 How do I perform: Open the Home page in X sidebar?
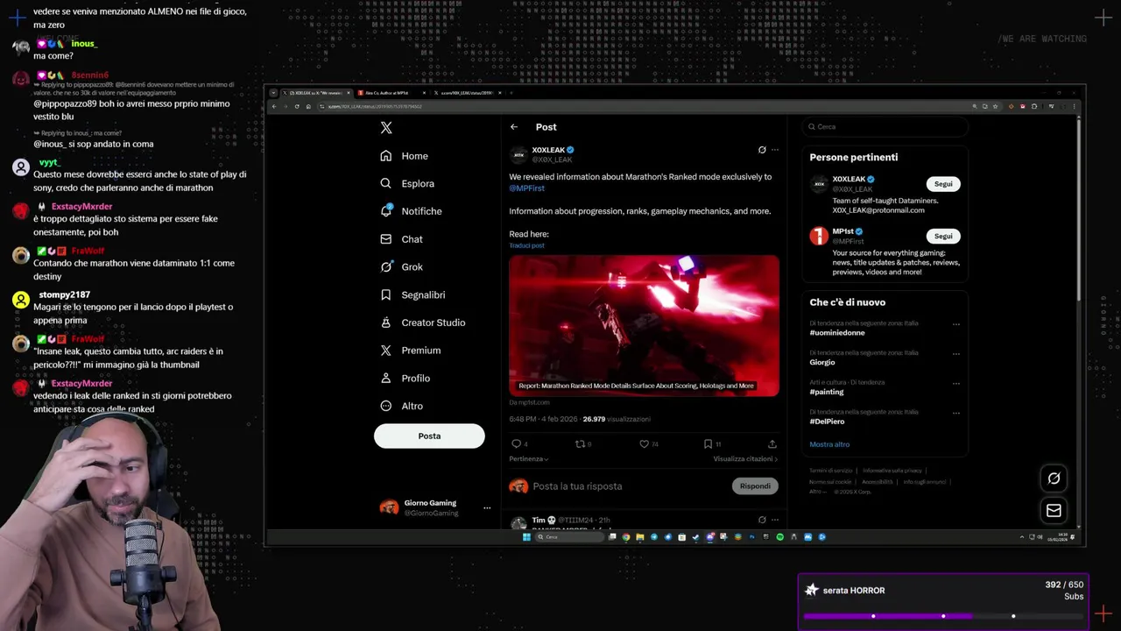(x=404, y=156)
